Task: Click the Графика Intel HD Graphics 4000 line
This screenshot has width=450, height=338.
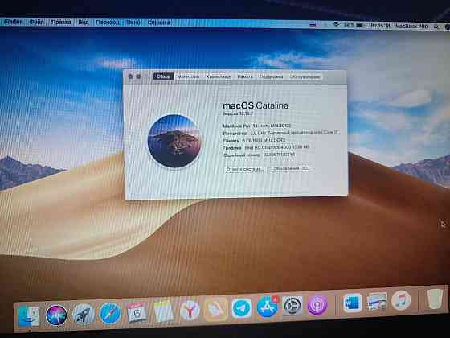Action: tap(266, 147)
